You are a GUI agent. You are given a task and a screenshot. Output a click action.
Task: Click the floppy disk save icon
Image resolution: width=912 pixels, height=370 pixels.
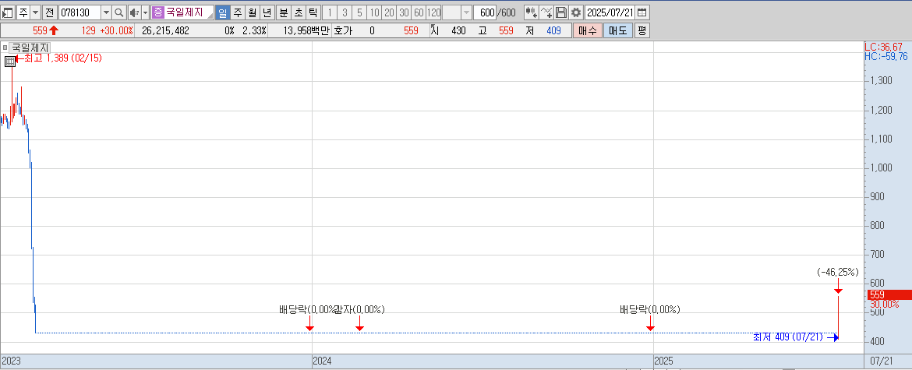point(560,12)
